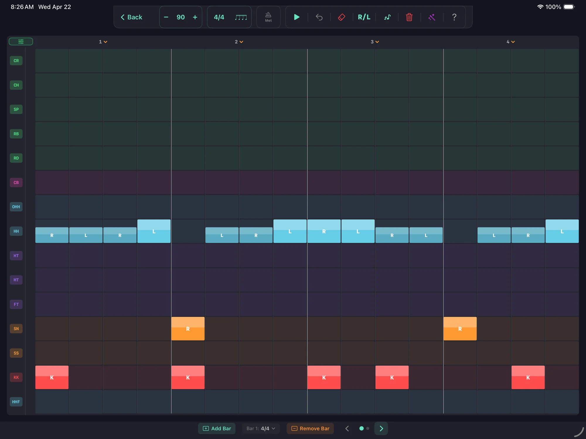Screen dimensions: 586x439
Task: Expand the beat 3 dropdown
Action: click(x=375, y=42)
